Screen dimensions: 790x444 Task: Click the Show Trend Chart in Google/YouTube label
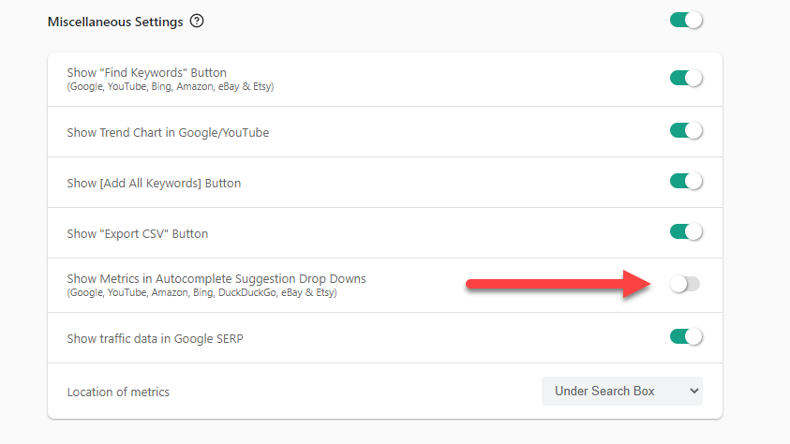tap(168, 133)
